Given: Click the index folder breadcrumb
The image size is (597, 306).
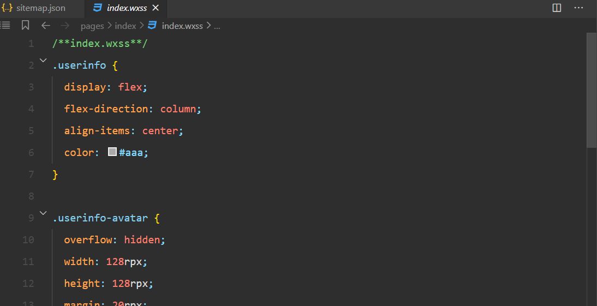Looking at the screenshot, I should pos(126,26).
